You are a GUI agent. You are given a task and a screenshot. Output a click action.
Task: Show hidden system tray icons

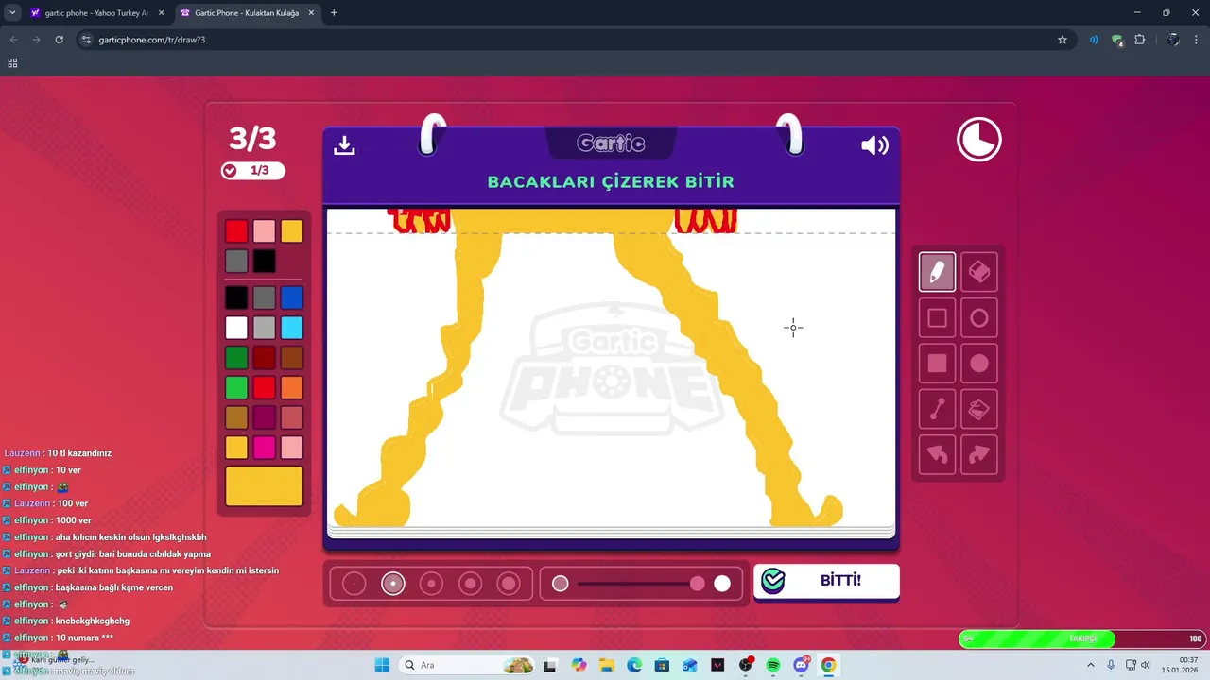(1091, 665)
